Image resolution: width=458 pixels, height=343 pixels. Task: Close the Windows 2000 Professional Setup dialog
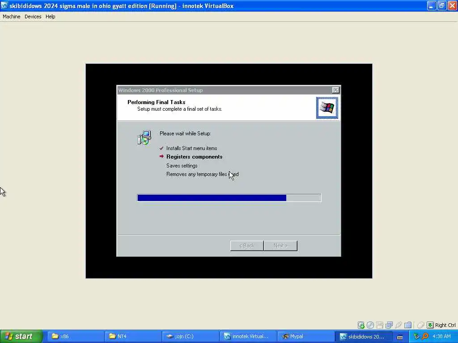[x=335, y=90]
